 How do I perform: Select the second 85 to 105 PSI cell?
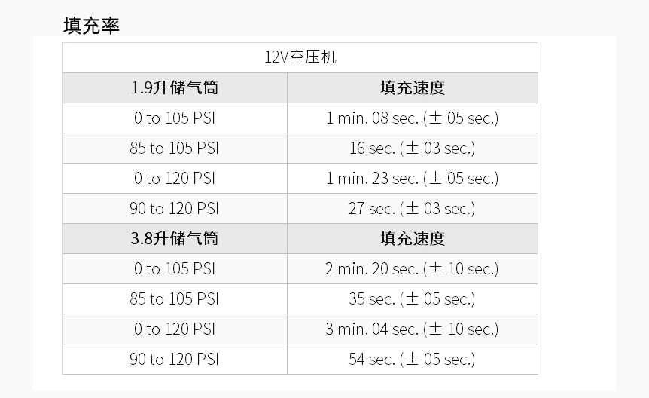[175, 299]
